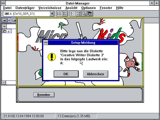
Task: Sort files by type using toolbar icon
Action: [78, 14]
